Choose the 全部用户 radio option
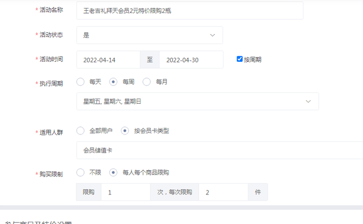Screen dimensions: 363x224 (81, 131)
